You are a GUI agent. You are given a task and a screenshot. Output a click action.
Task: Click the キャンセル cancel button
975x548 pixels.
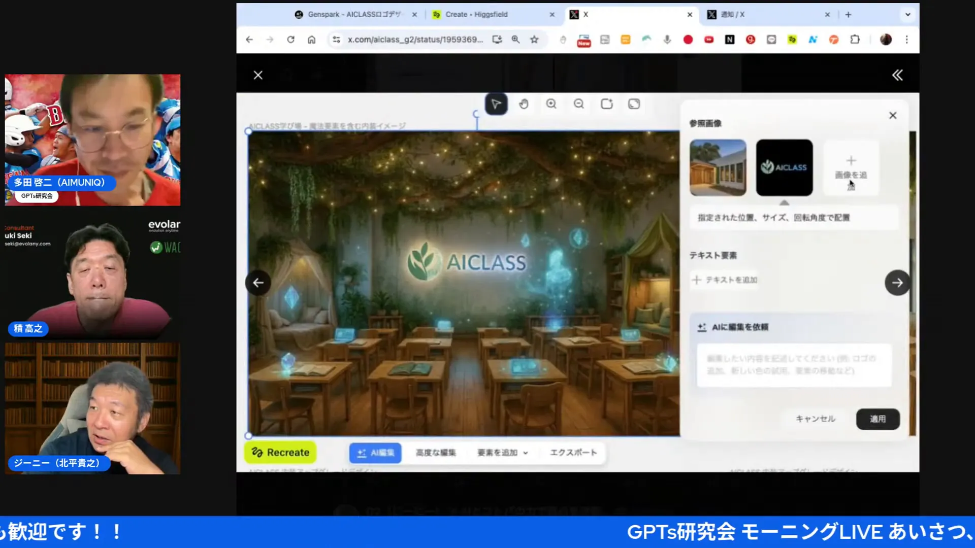tap(815, 419)
